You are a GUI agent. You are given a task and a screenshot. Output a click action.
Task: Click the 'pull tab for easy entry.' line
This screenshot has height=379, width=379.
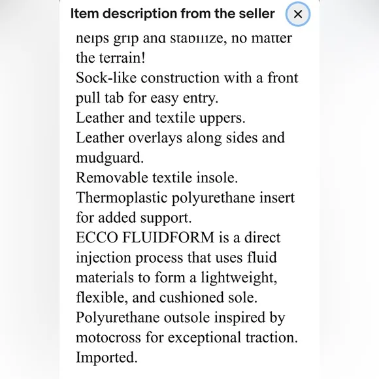[x=147, y=98]
